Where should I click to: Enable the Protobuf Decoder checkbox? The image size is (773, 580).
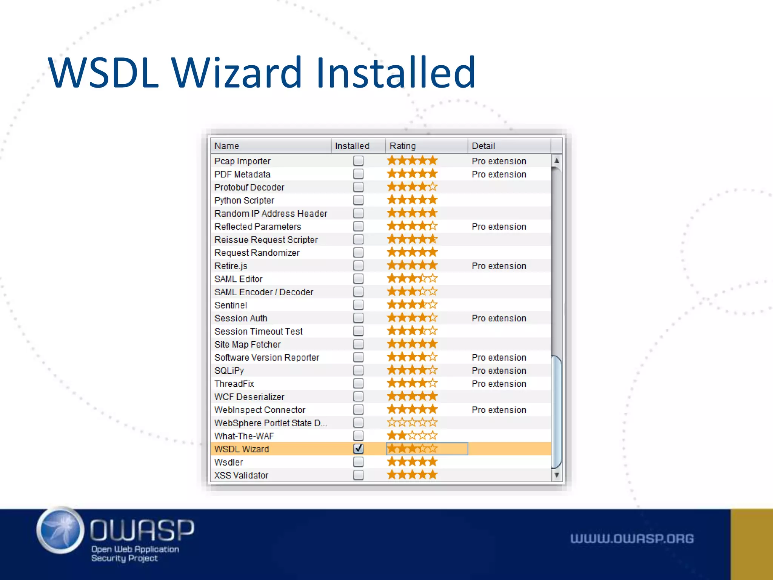(x=358, y=187)
